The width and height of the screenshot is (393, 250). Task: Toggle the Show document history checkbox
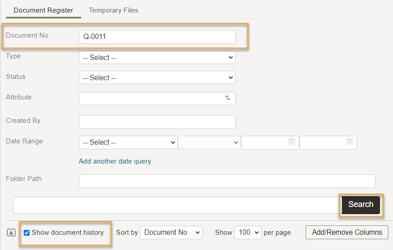pyautogui.click(x=26, y=233)
